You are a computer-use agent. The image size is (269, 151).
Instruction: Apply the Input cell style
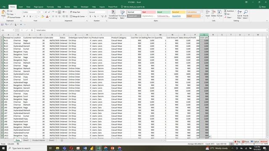pos(193,16)
